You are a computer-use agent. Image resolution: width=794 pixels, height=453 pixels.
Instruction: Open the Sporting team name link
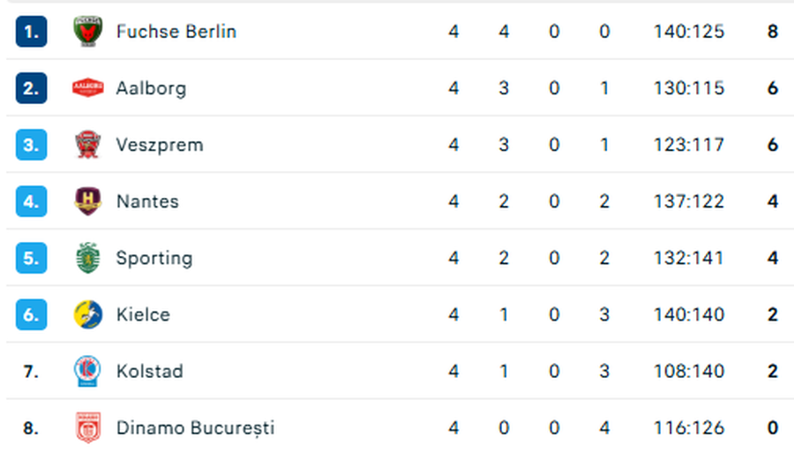154,258
